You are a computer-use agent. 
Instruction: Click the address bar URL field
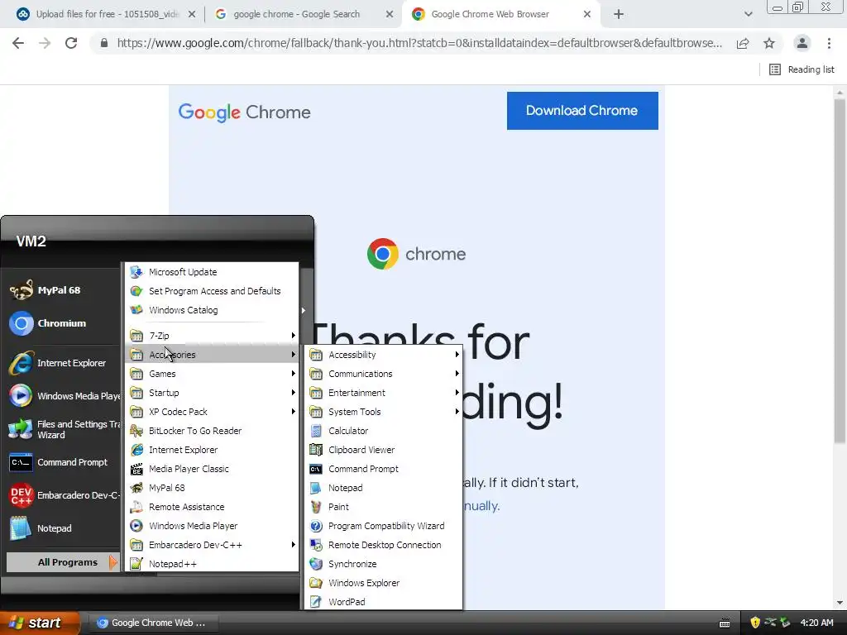pos(419,43)
